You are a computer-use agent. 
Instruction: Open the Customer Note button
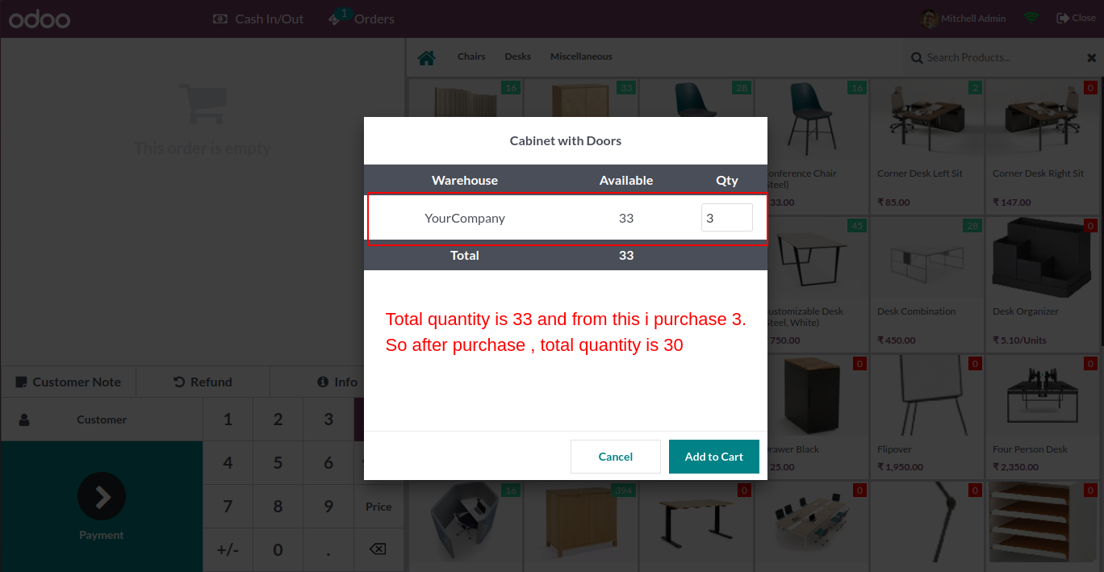pos(69,382)
